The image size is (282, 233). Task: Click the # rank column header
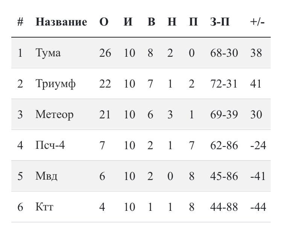20,22
